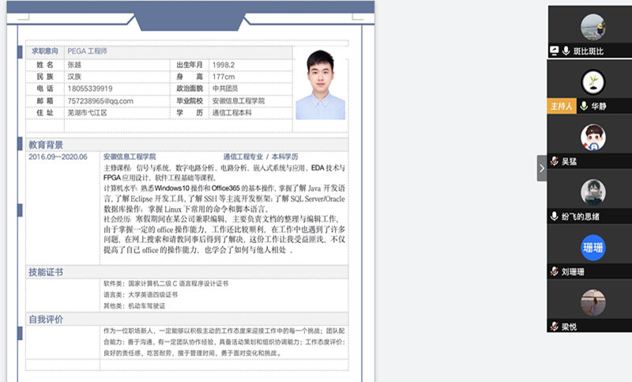632x382 pixels.
Task: Click 纷飞的思绪's microphone icon
Action: (555, 216)
